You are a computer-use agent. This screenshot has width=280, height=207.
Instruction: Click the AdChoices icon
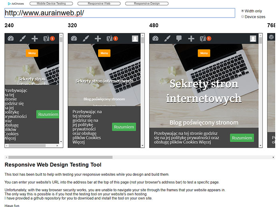coord(9,4)
